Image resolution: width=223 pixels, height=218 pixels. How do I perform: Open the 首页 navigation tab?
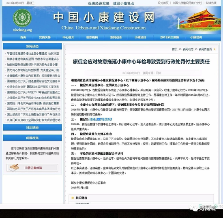point(23,37)
